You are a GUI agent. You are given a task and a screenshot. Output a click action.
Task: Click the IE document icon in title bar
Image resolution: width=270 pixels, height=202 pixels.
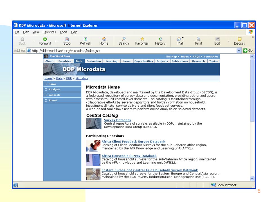[16, 25]
